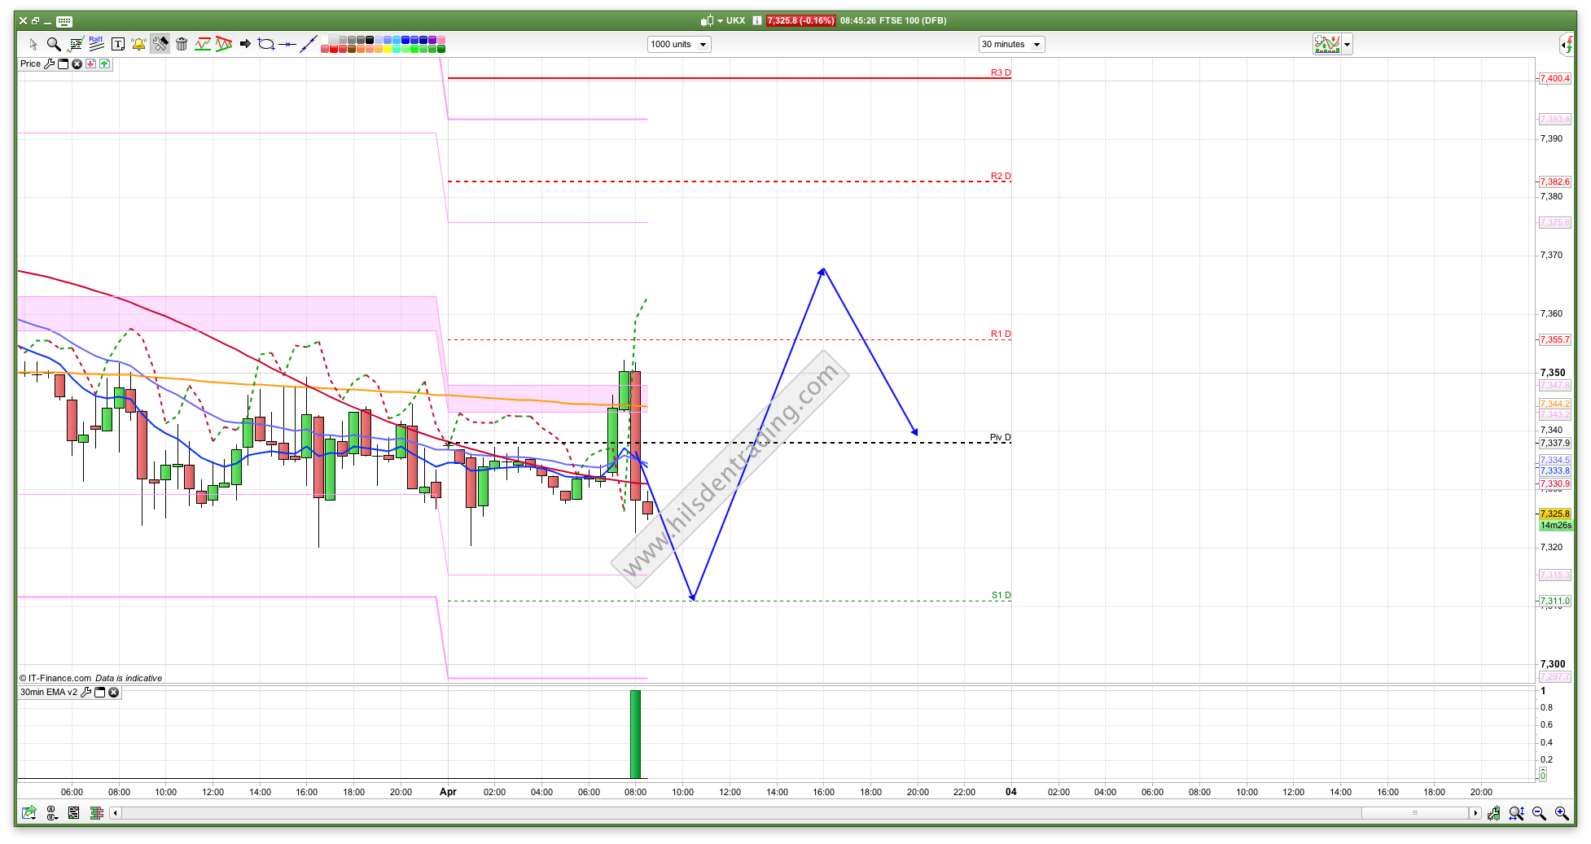Choose the black arrow drawing tool
Screen dimensions: 1591x844
point(245,44)
